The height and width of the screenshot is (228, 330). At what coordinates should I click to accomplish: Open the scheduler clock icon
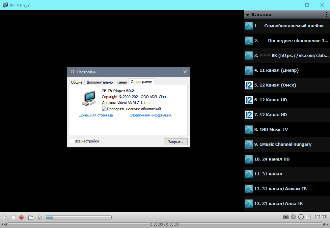(301, 217)
